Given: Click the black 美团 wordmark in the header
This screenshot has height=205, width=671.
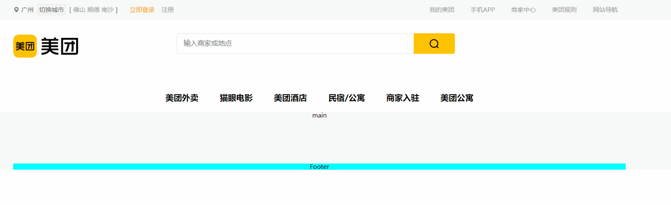Looking at the screenshot, I should tap(60, 46).
